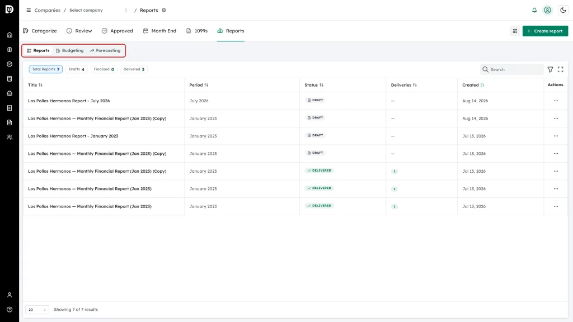Switch layout view via grid icon
This screenshot has width=573, height=322.
(x=515, y=31)
